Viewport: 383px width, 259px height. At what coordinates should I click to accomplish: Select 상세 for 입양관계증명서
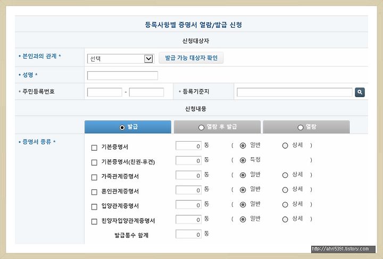[x=285, y=204]
